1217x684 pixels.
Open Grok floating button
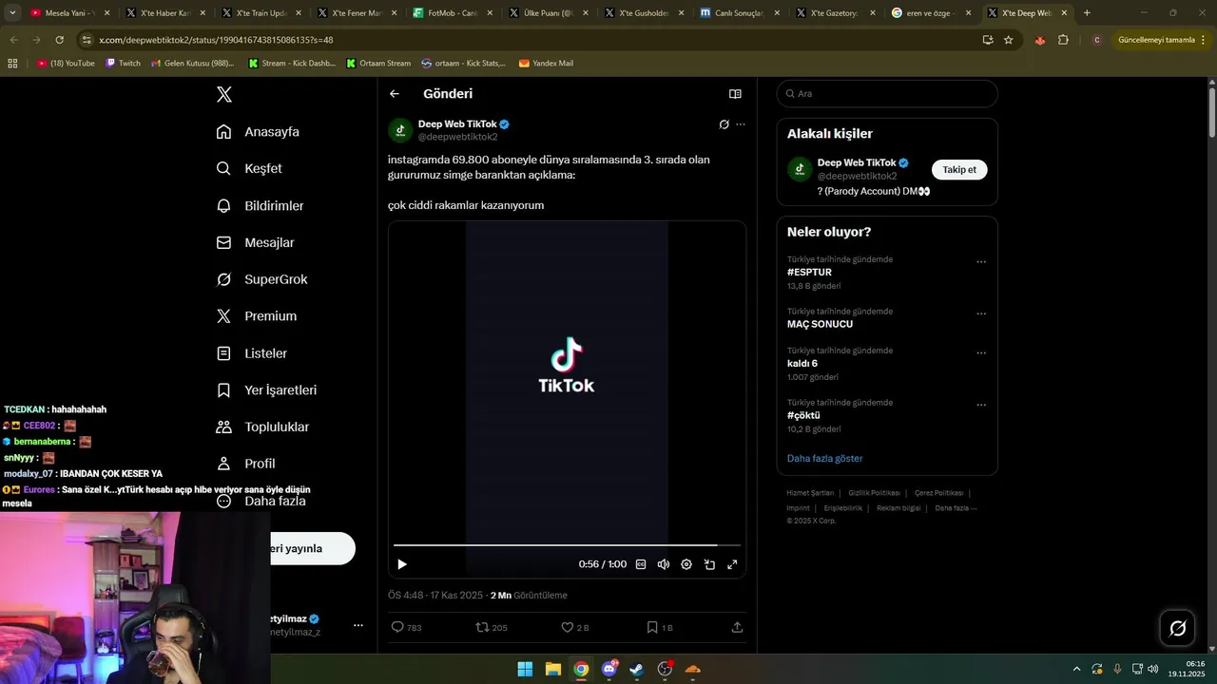pyautogui.click(x=1178, y=628)
